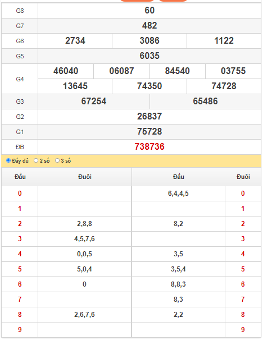263x341 pixels.
Task: Click the G6 number 1122
Action: 224,41
